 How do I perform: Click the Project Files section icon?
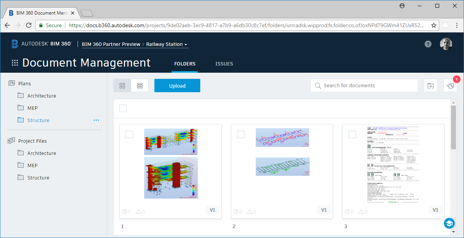tap(11, 141)
